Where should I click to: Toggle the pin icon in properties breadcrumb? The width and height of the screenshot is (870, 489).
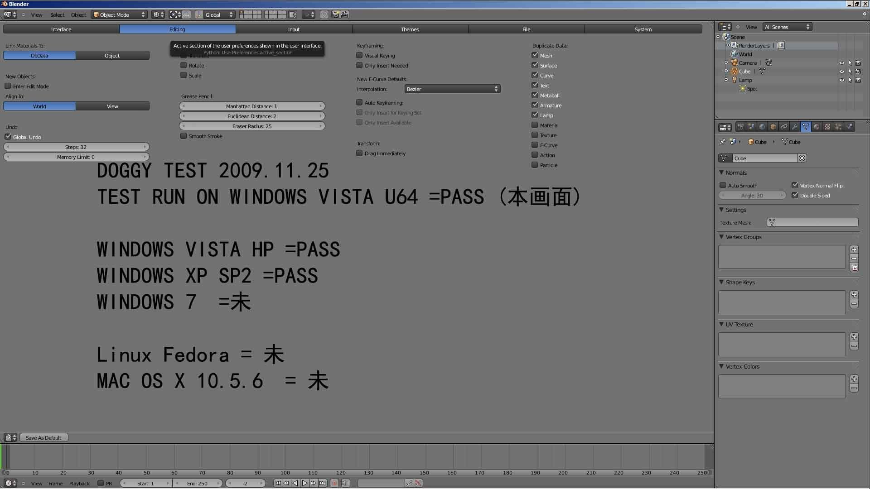point(722,142)
